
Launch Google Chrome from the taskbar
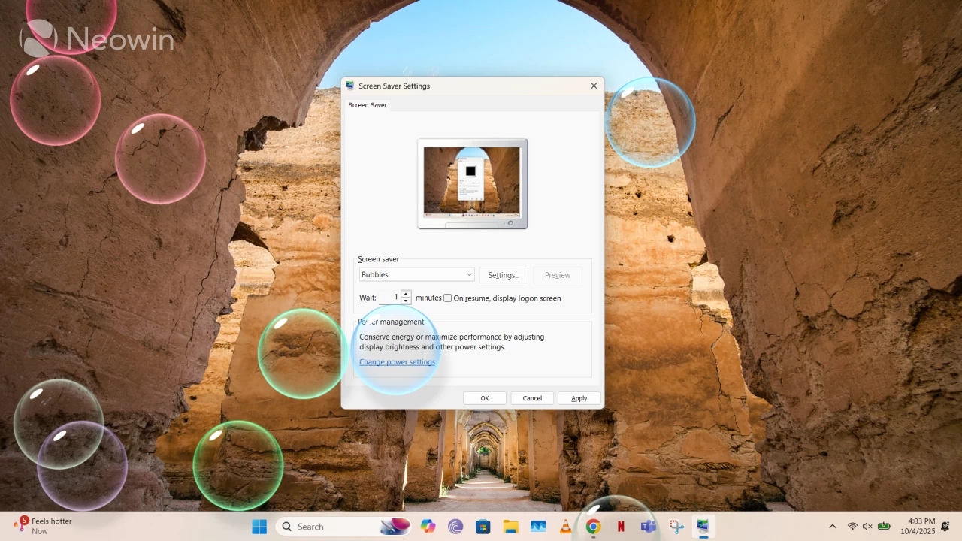594,526
